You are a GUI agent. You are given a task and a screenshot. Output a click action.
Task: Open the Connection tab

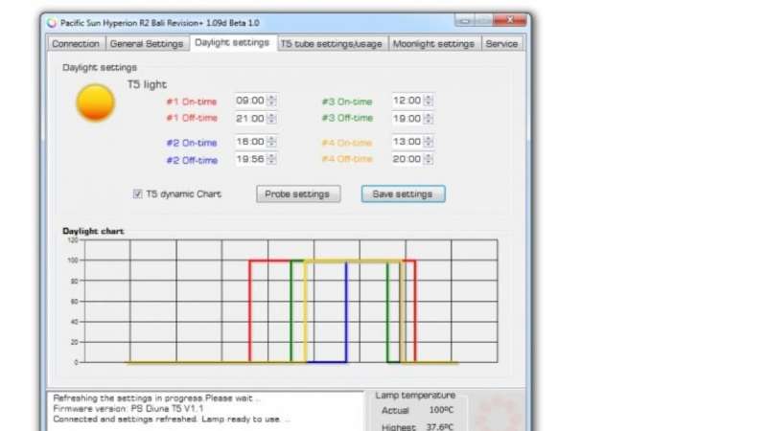tap(75, 44)
